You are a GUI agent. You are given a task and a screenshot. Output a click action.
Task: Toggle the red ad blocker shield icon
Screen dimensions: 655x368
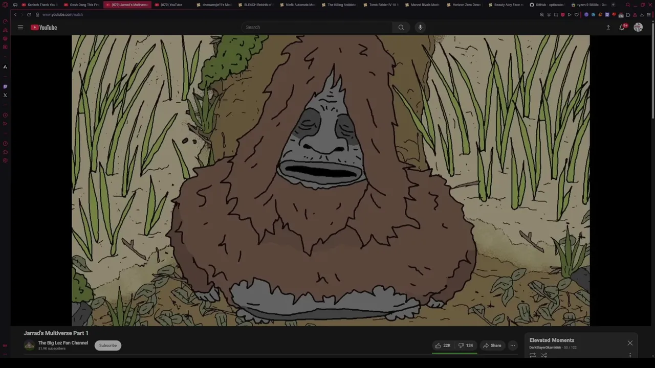(x=562, y=15)
